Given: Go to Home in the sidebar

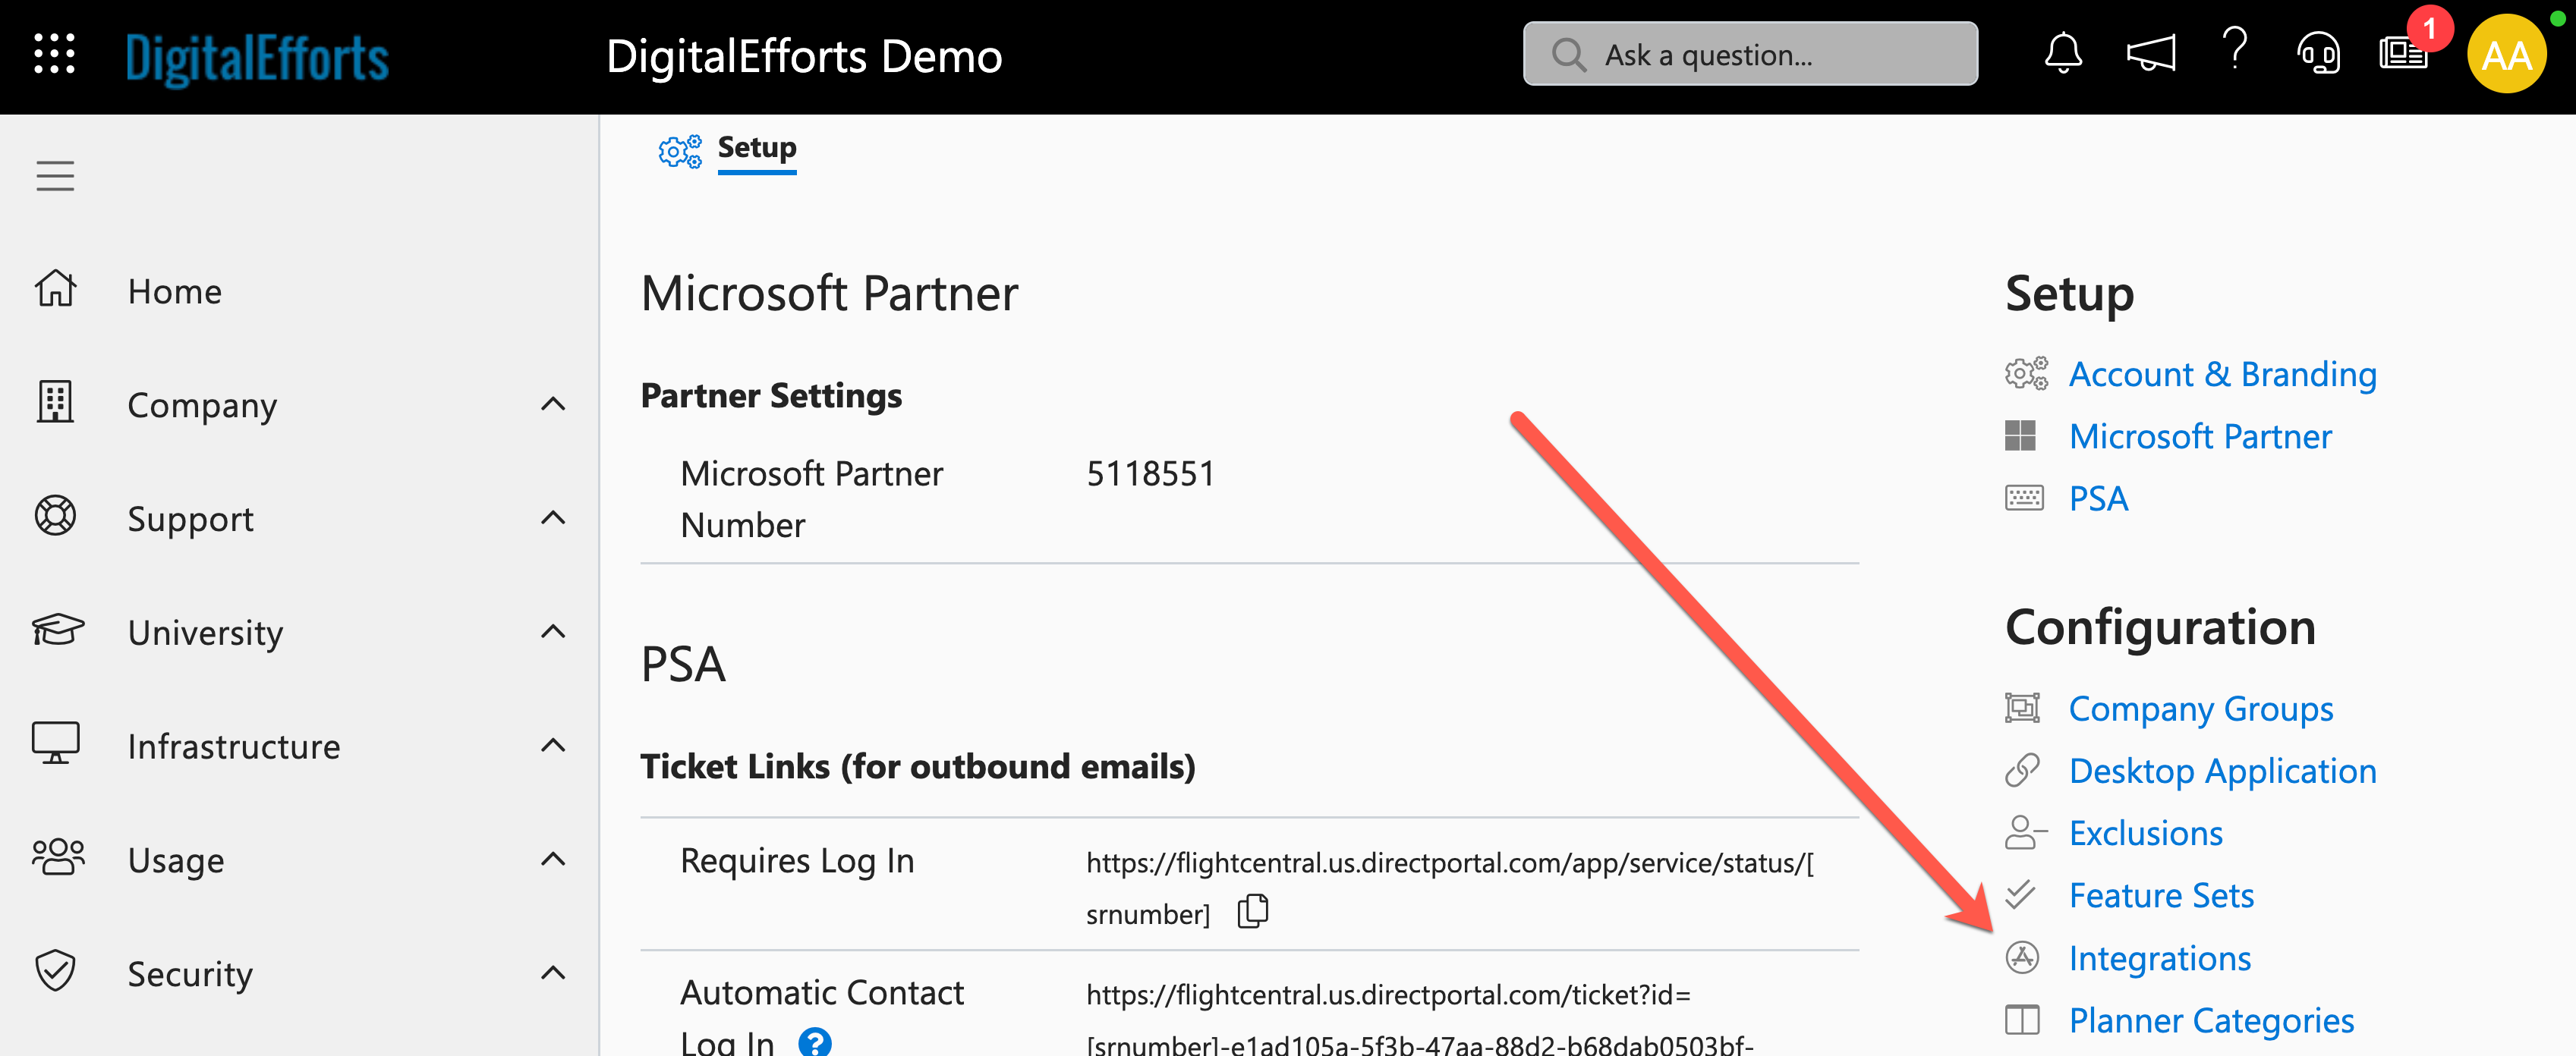Looking at the screenshot, I should tap(175, 291).
